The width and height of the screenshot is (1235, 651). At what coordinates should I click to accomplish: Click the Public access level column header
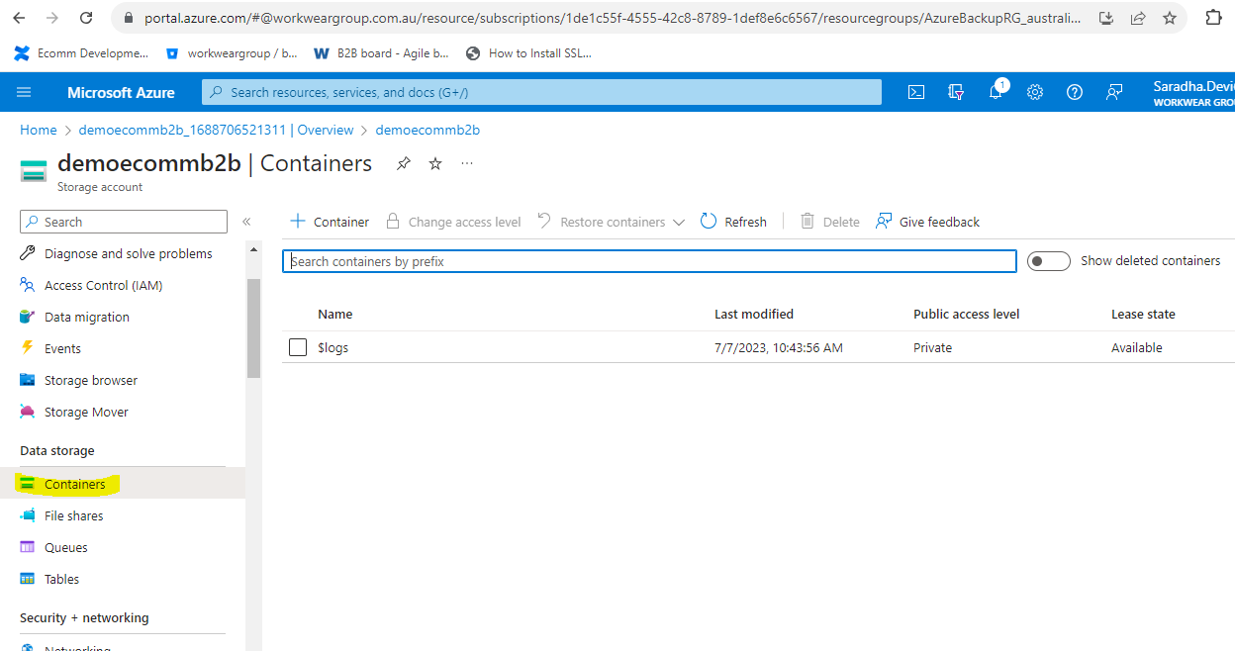[x=967, y=314]
